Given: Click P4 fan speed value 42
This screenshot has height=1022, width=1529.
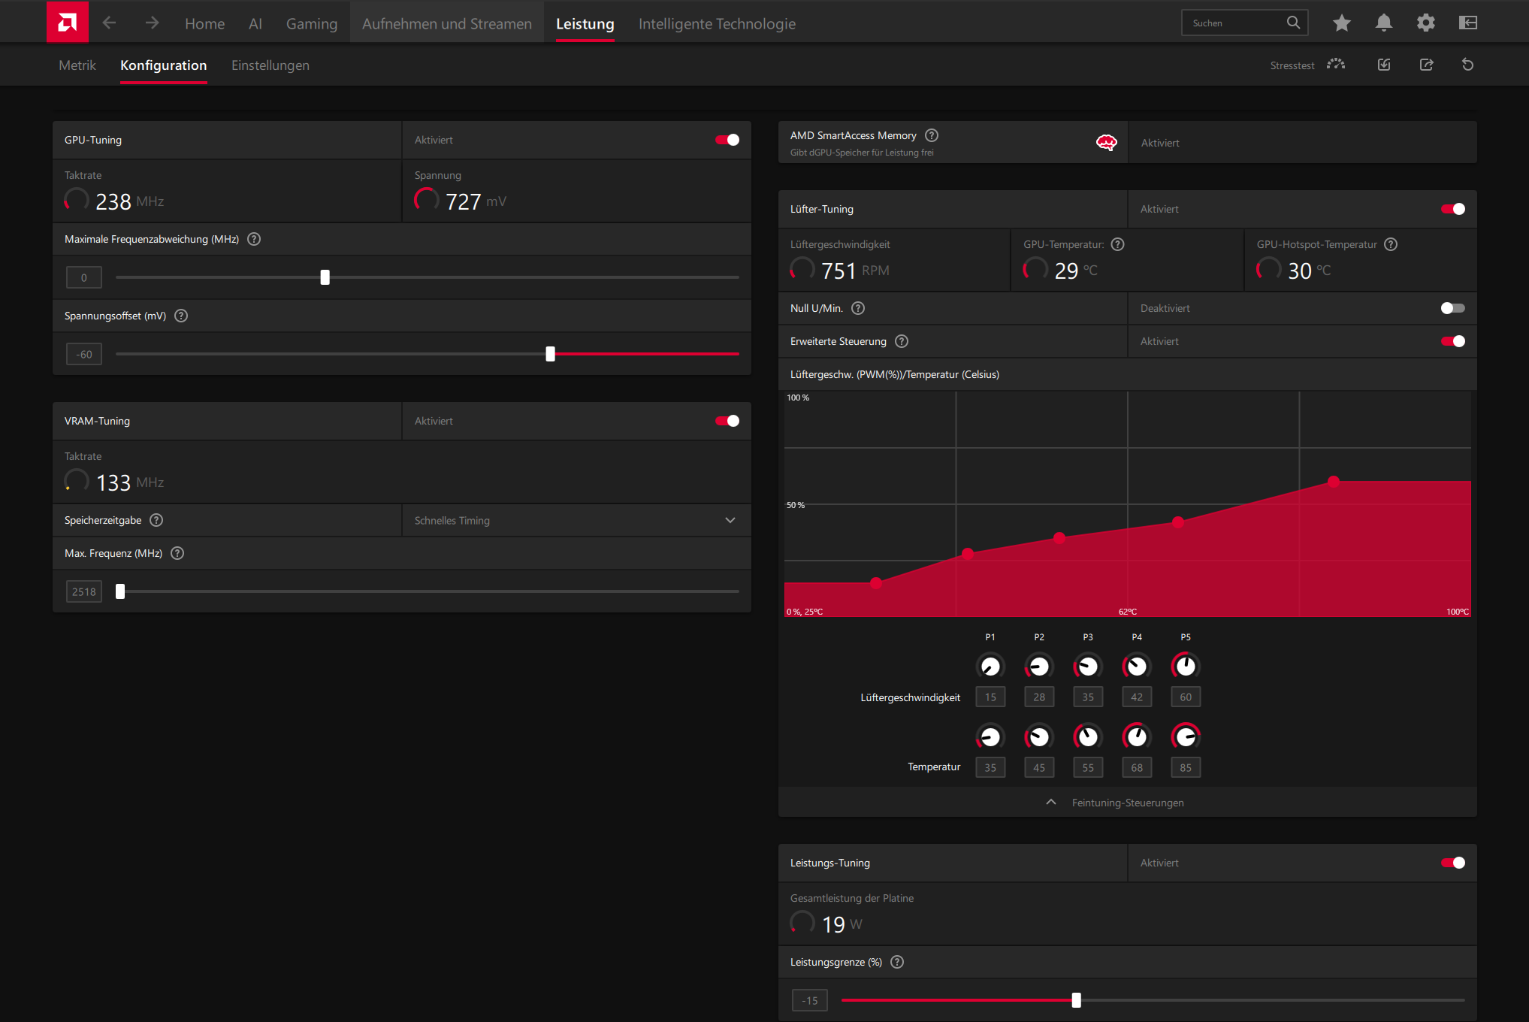Looking at the screenshot, I should coord(1137,697).
